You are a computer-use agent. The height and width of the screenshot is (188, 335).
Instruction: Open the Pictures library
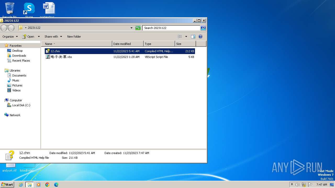click(17, 85)
